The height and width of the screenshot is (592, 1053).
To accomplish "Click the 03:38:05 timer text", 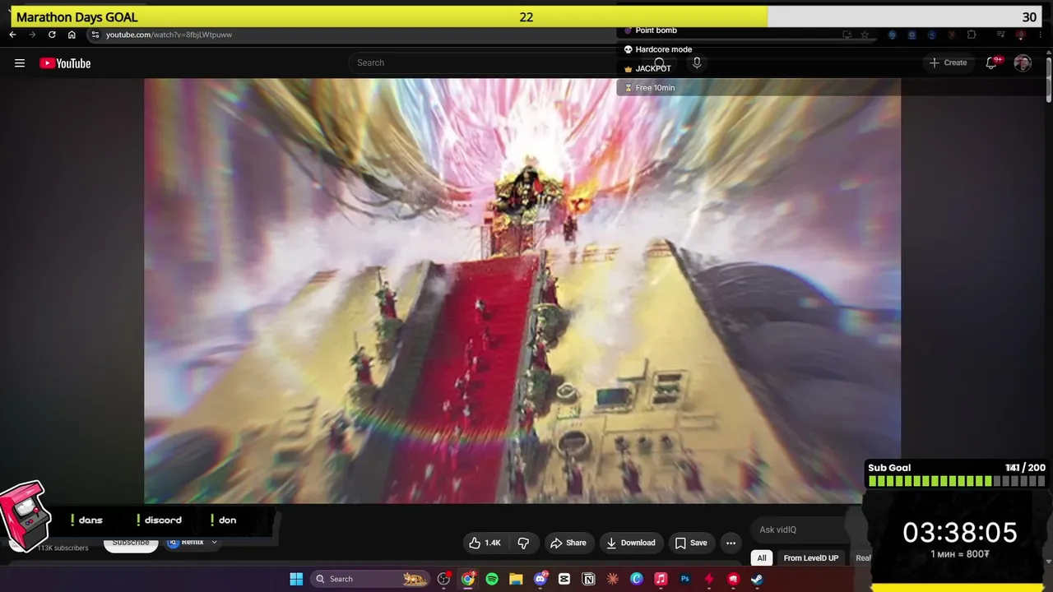I will coord(960,533).
